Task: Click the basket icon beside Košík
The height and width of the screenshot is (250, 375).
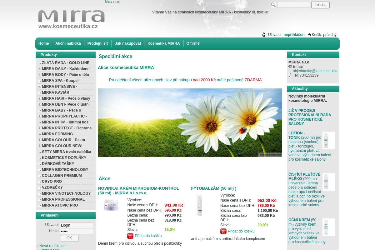Action: click(309, 35)
